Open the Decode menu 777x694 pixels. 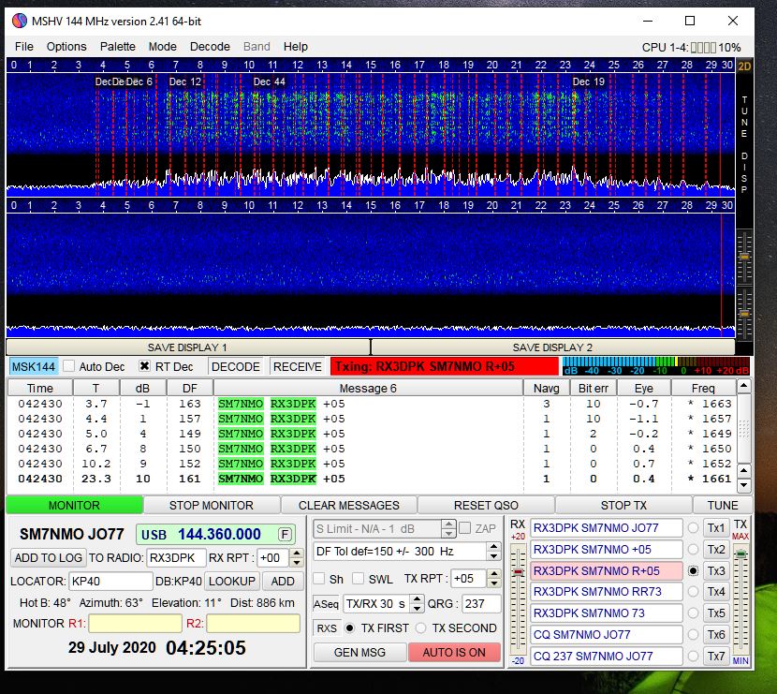(210, 46)
